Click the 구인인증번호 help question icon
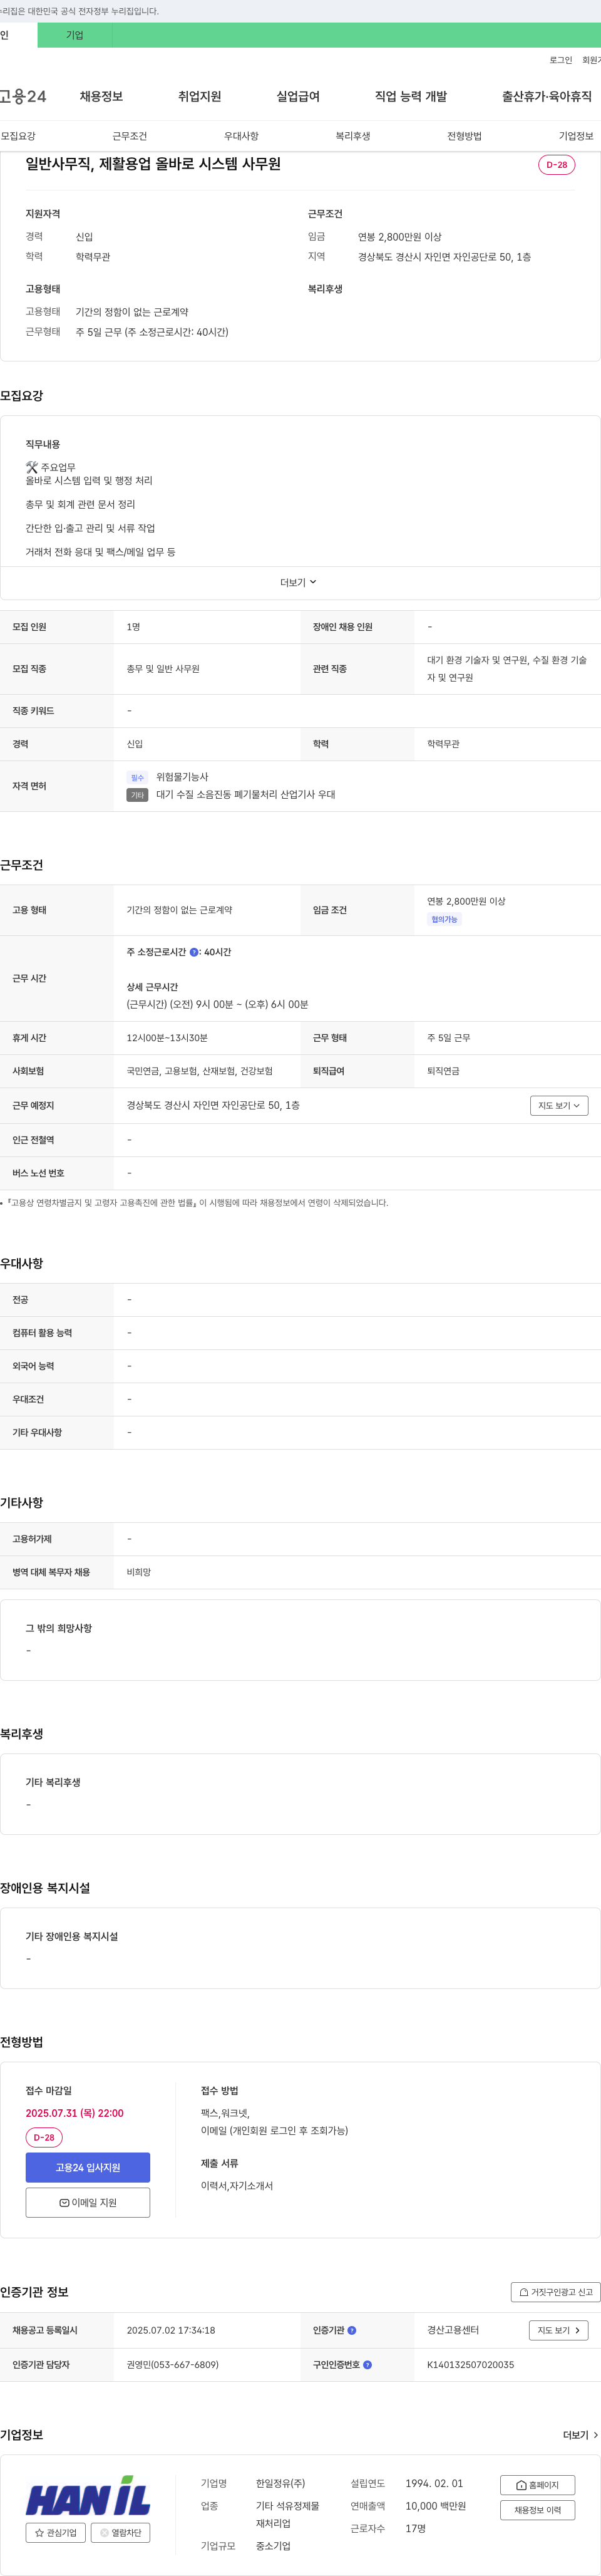Screen dimensions: 601x2576 click(x=367, y=2365)
